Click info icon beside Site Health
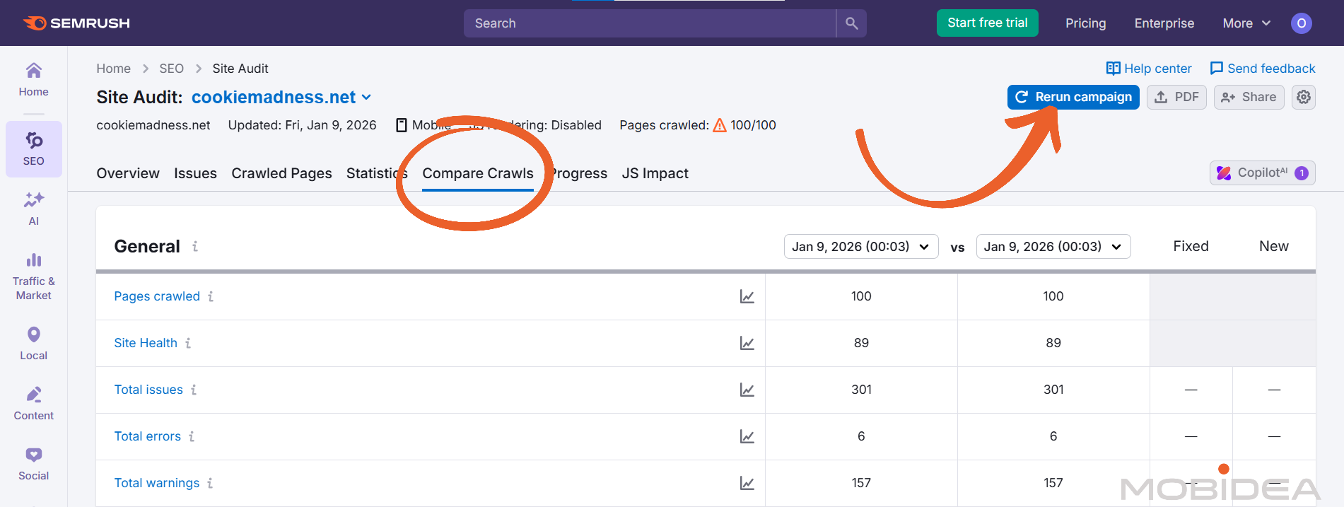 [x=188, y=343]
